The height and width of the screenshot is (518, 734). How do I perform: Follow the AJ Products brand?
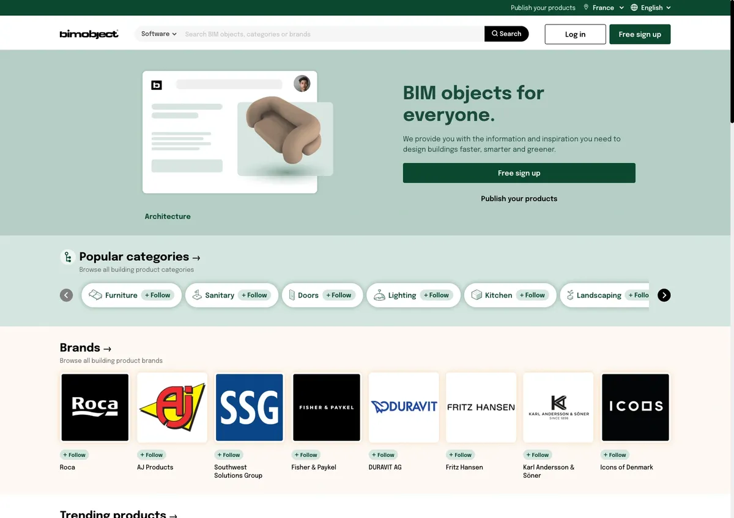151,454
